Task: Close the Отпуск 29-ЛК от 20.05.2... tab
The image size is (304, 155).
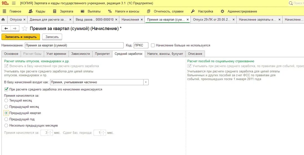Action: [x=234, y=20]
